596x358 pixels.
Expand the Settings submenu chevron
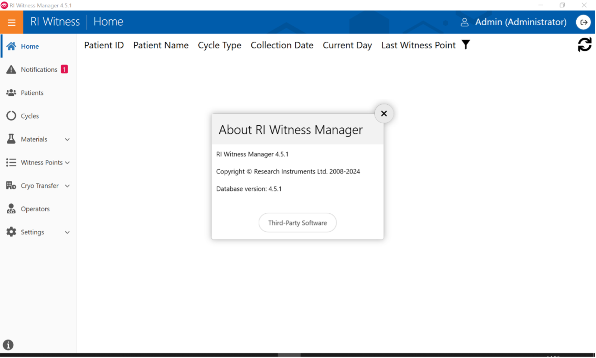point(67,232)
